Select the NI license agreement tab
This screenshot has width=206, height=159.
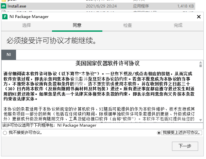(x=9, y=55)
